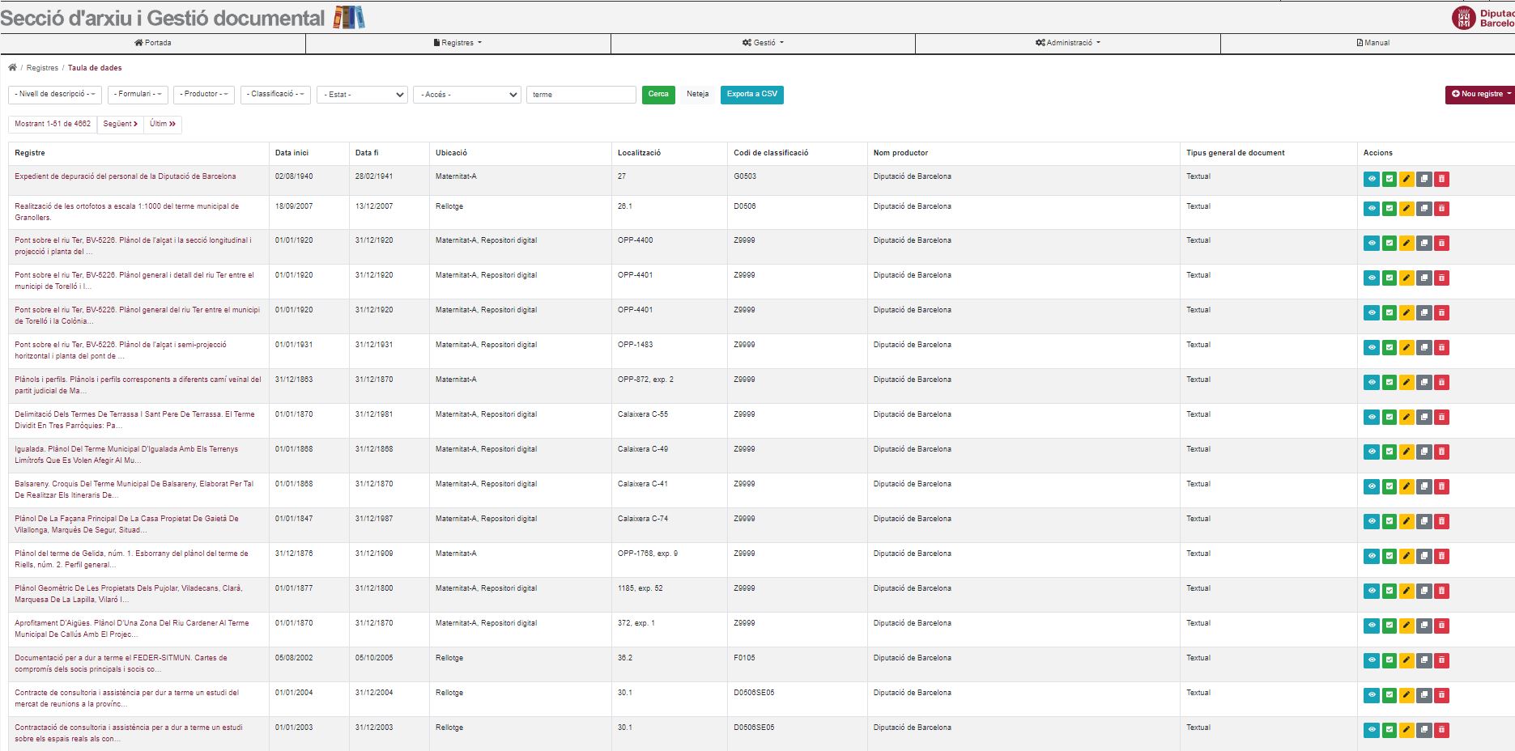Edit the Realització de les ortofotos record
1515x751 pixels.
click(x=1406, y=209)
